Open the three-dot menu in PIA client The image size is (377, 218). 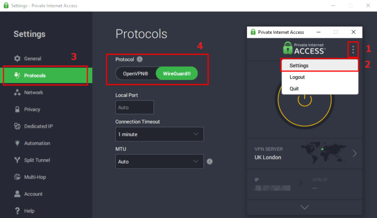pyautogui.click(x=353, y=50)
